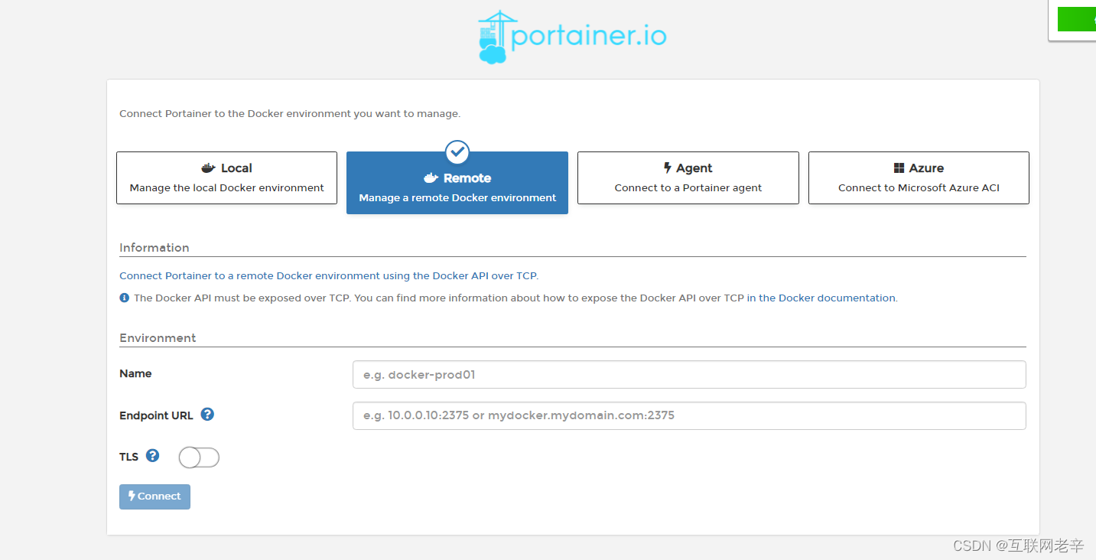Click the 'Name' field label
The height and width of the screenshot is (560, 1096).
click(x=135, y=374)
